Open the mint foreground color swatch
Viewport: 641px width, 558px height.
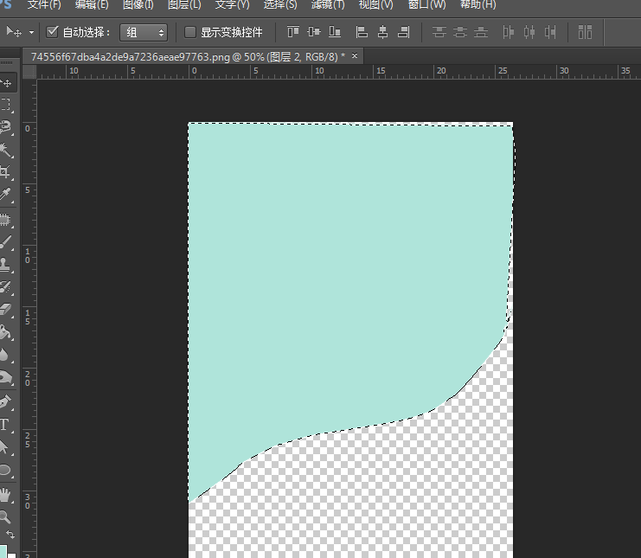coord(3,551)
